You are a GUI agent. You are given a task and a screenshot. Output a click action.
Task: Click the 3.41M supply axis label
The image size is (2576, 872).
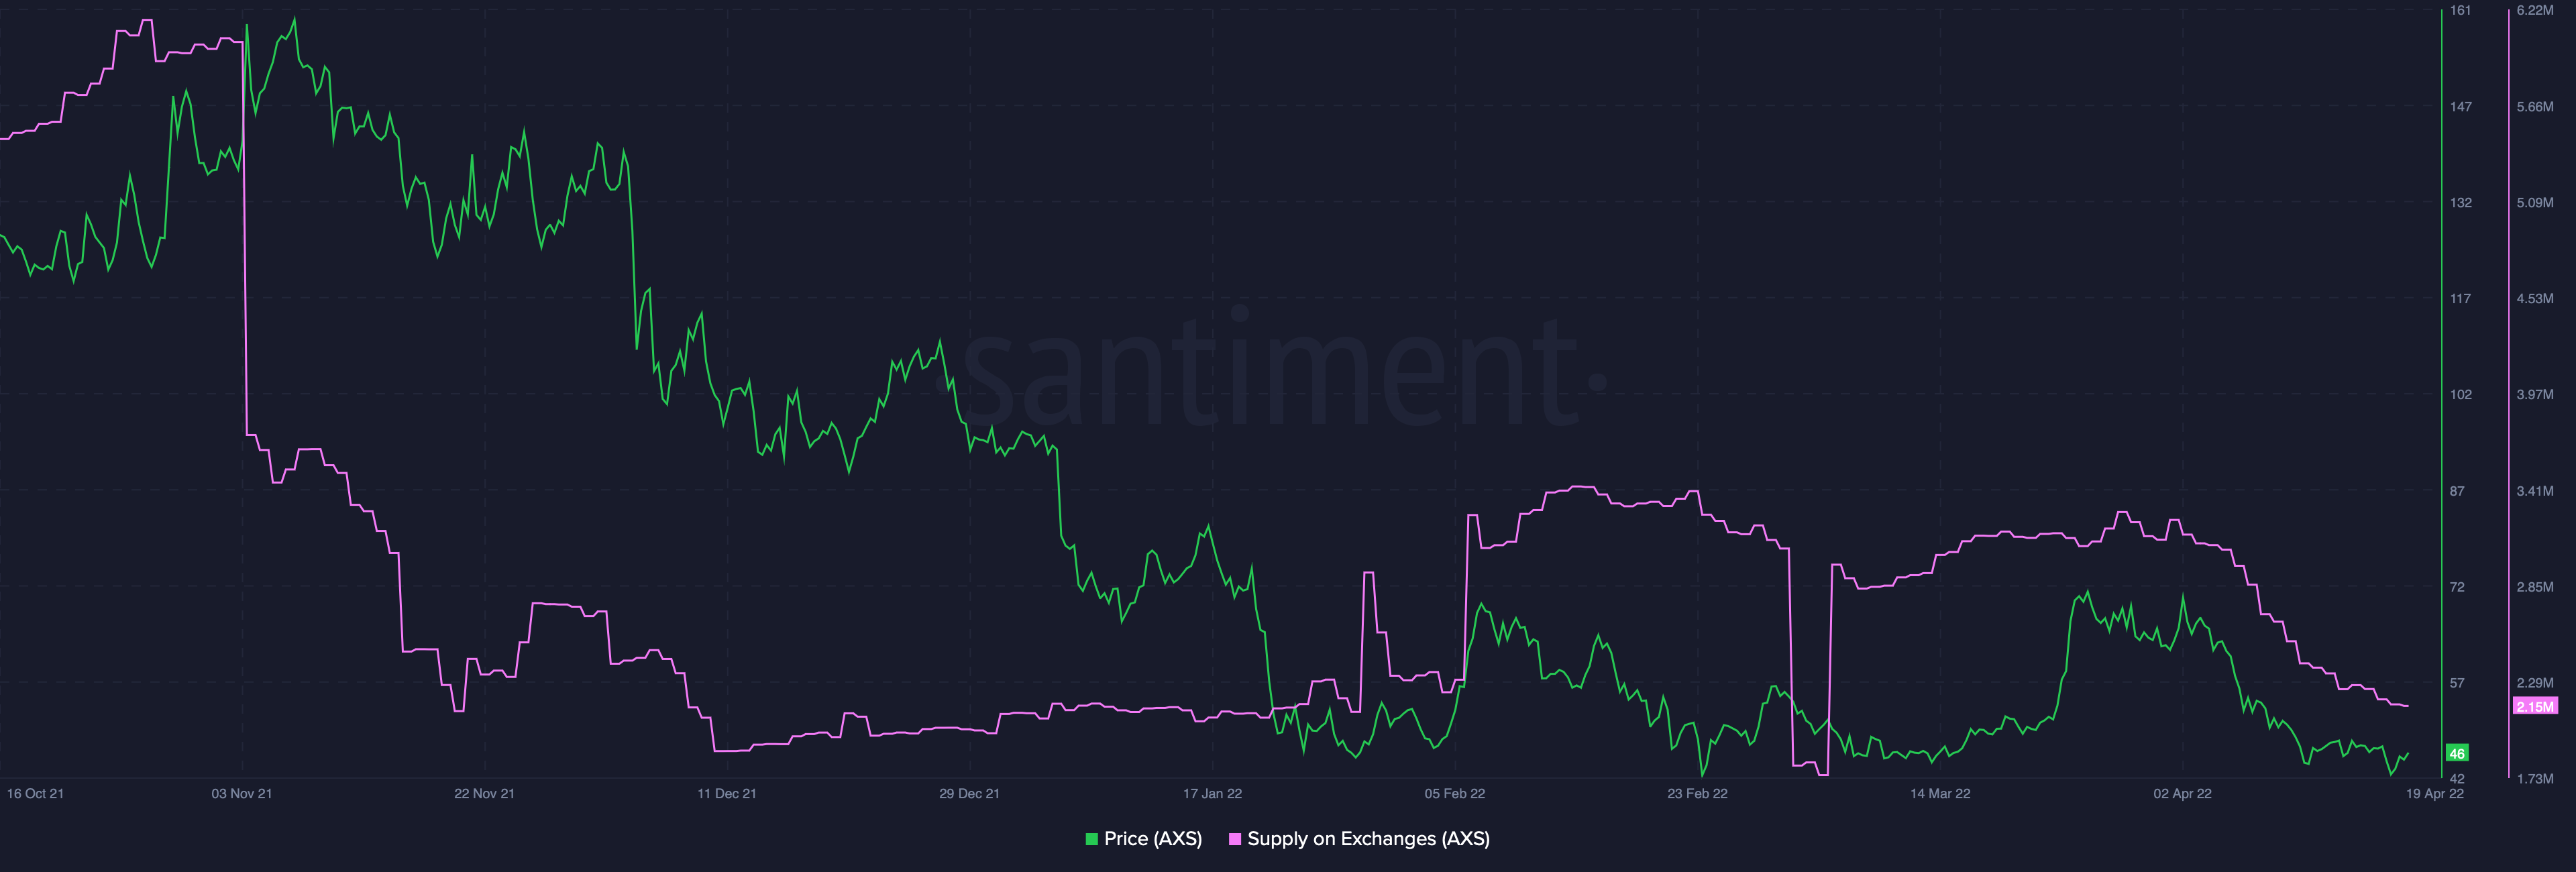2534,491
